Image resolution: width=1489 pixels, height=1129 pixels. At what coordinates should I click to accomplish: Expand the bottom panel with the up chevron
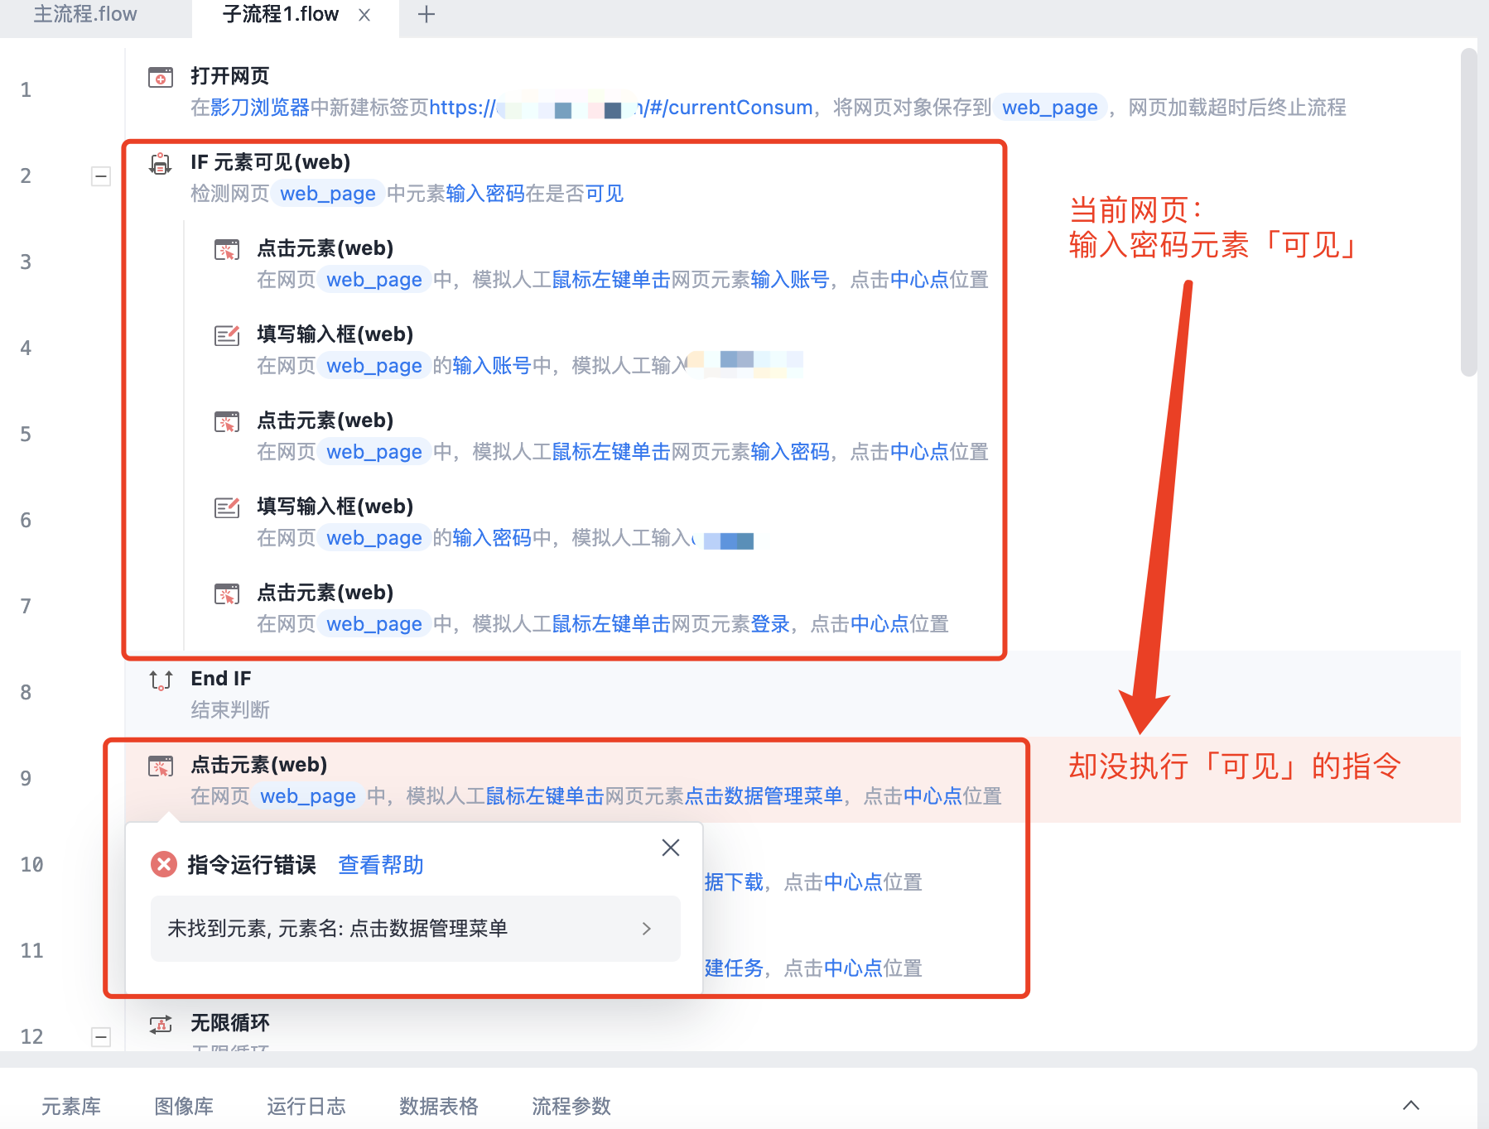point(1411,1105)
